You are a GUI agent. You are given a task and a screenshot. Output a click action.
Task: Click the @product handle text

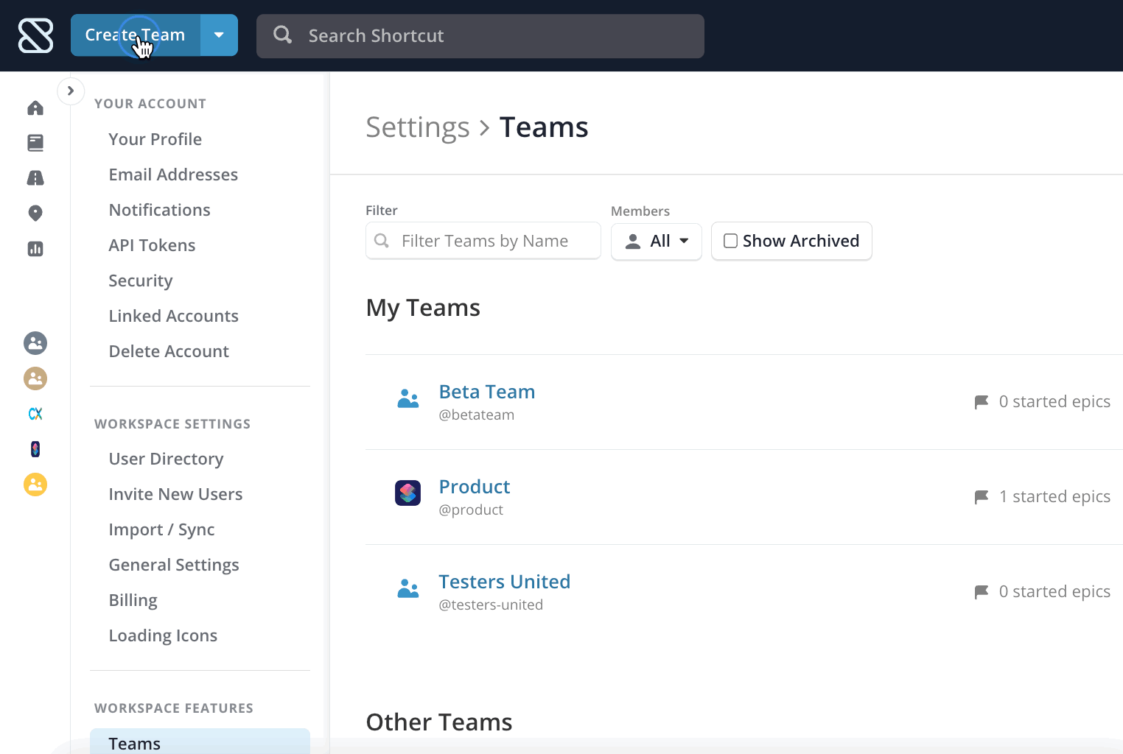tap(471, 510)
